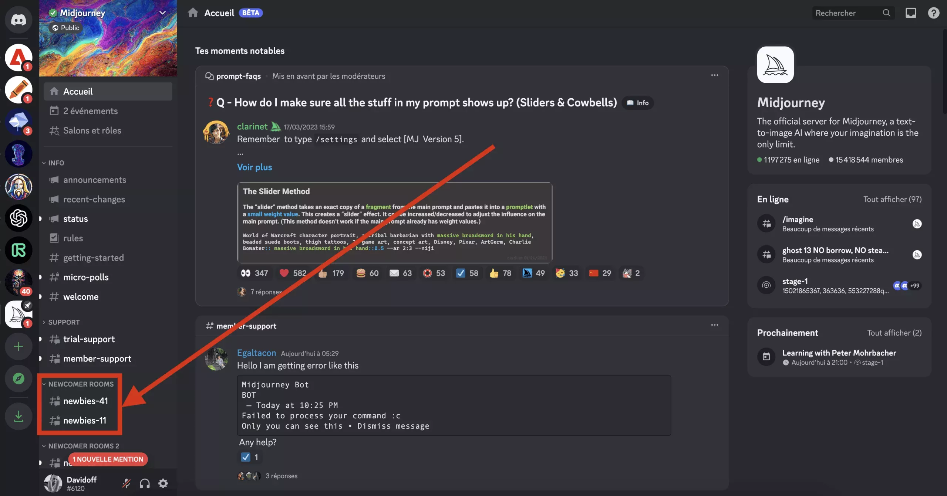The width and height of the screenshot is (947, 496).
Task: Open the recent-changes channel
Action: (x=108, y=199)
